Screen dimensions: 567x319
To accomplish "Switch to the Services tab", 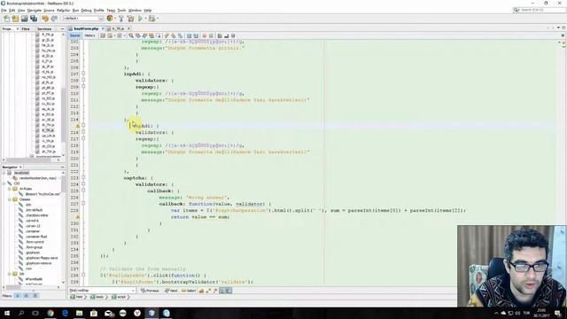I will [x=44, y=28].
